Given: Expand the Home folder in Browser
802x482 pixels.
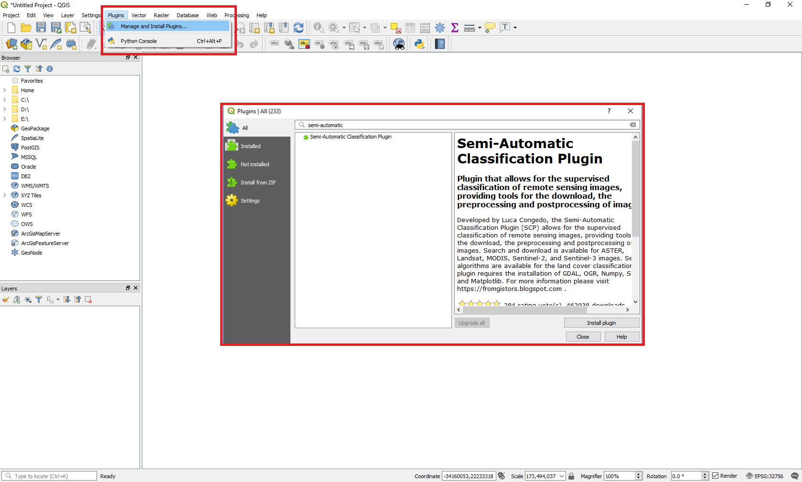Looking at the screenshot, I should [x=5, y=90].
